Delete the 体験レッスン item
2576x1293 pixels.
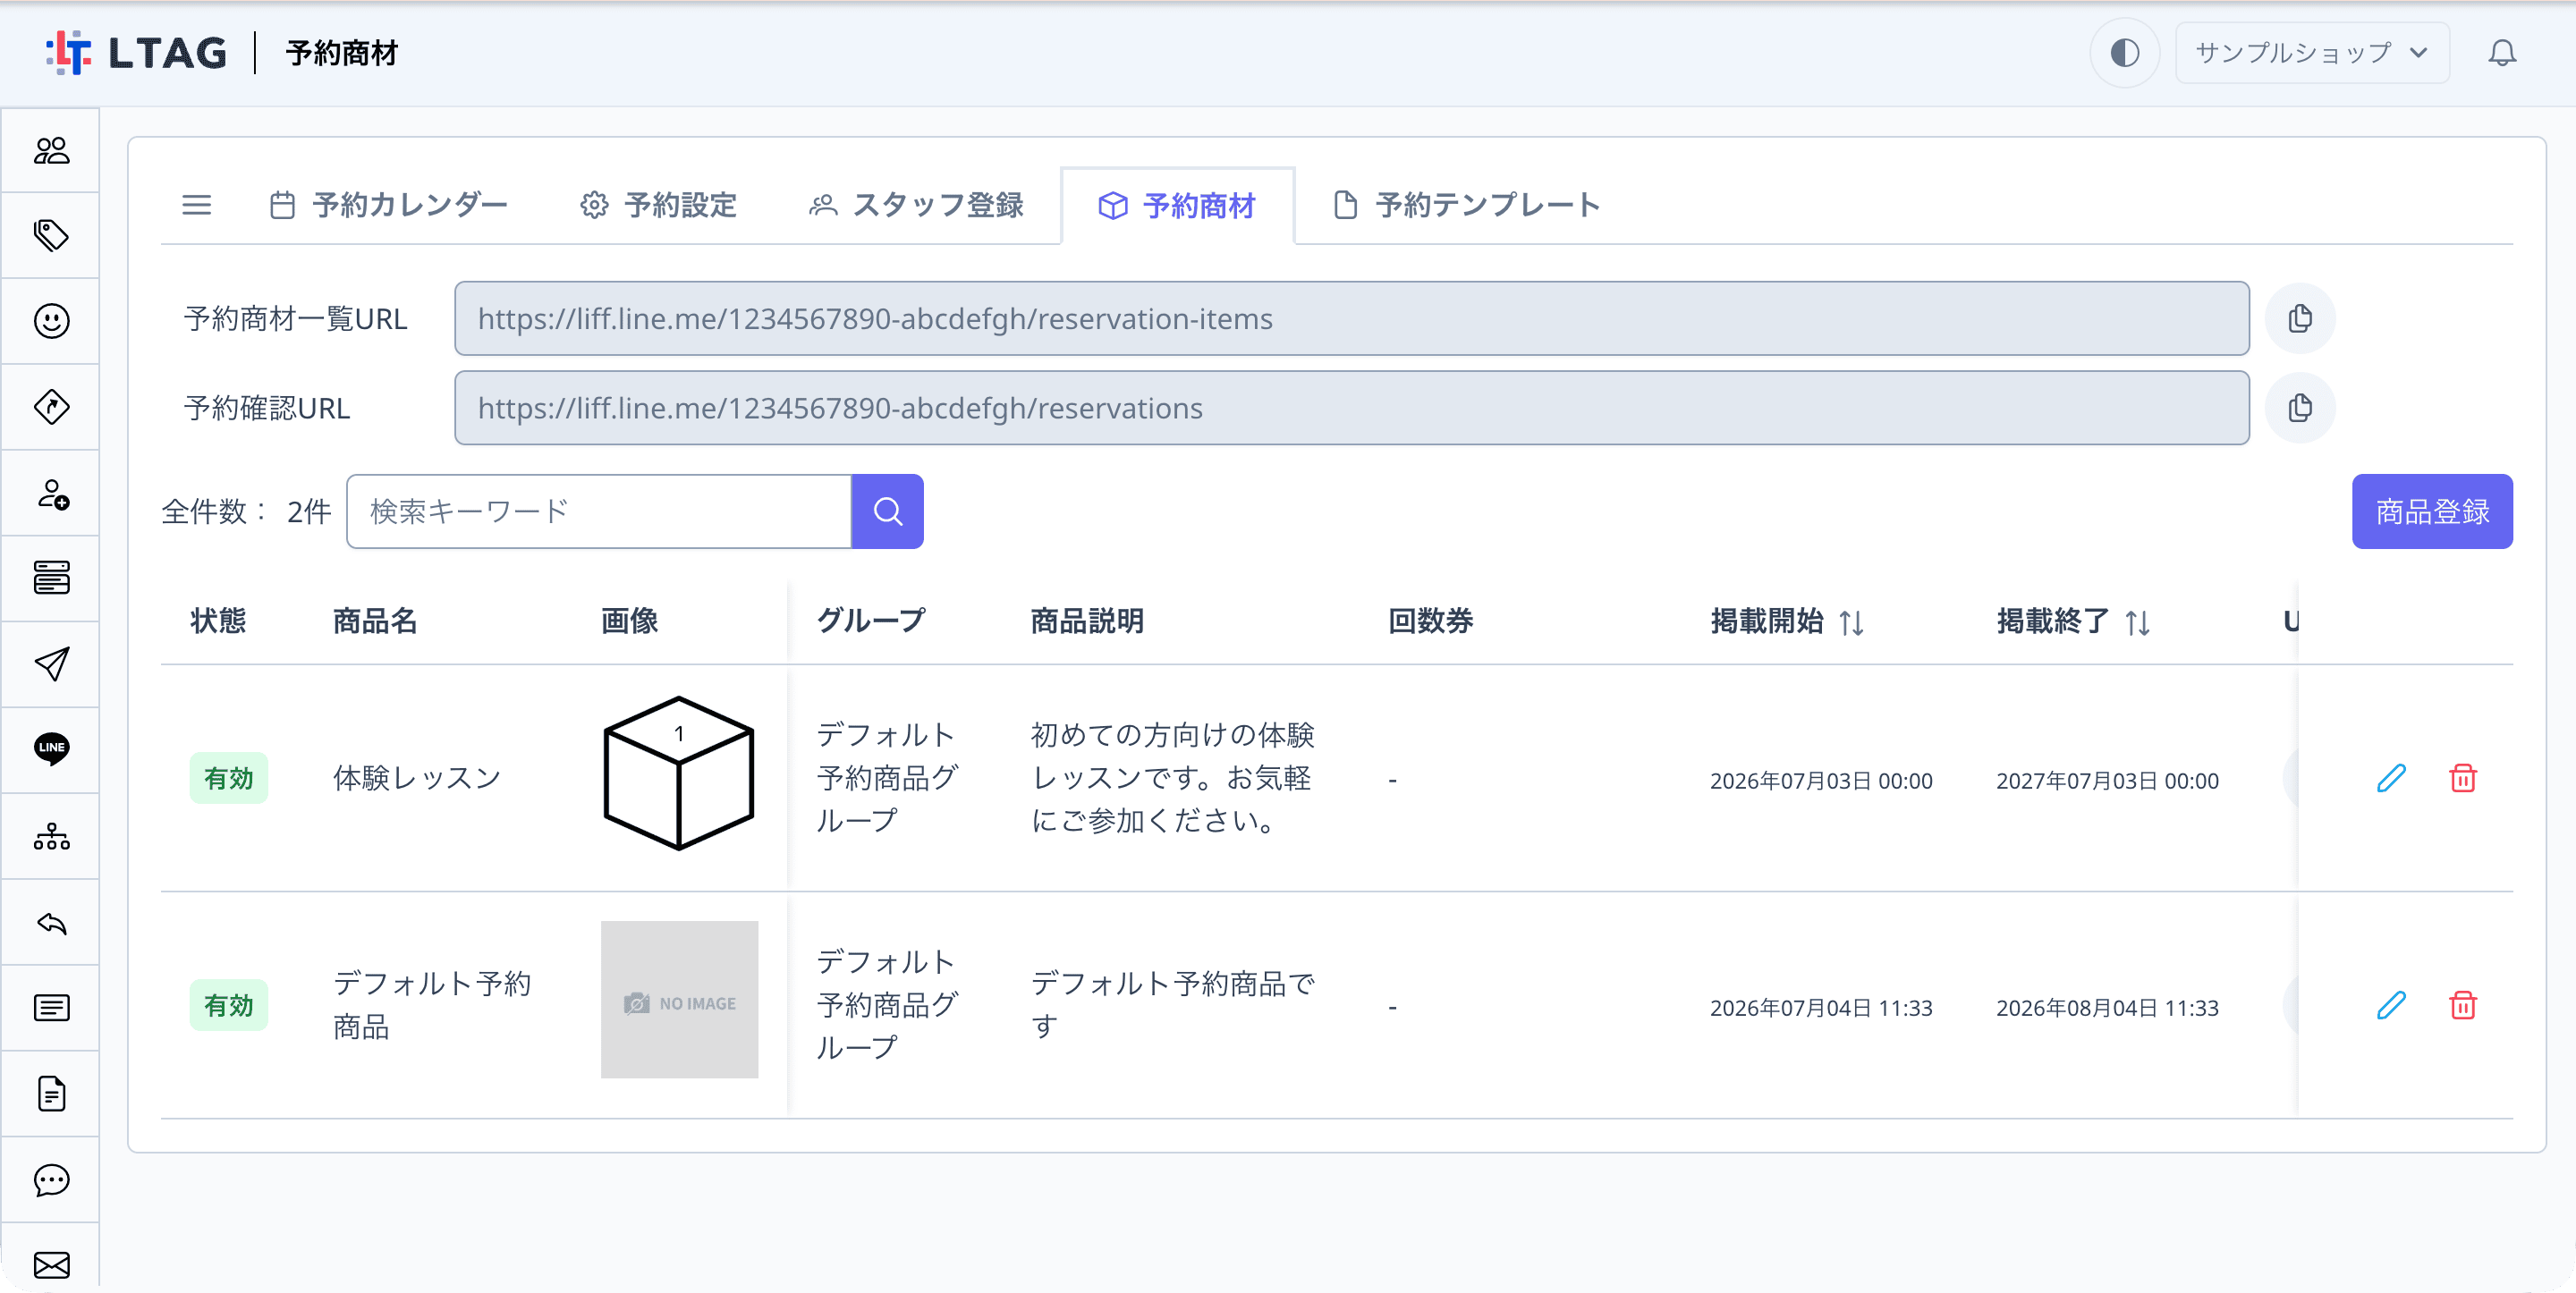(2462, 778)
